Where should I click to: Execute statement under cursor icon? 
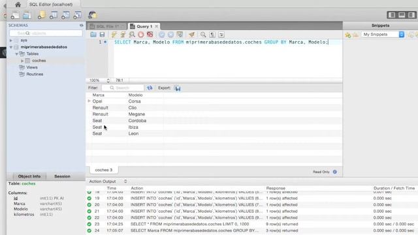coord(123,35)
